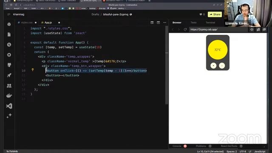Click the plus button in the preview app
Viewport: 272px width, 153px height.
[213, 65]
